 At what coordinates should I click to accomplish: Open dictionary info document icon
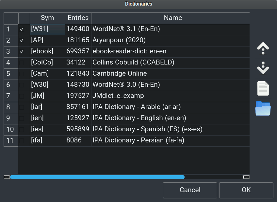(263, 88)
